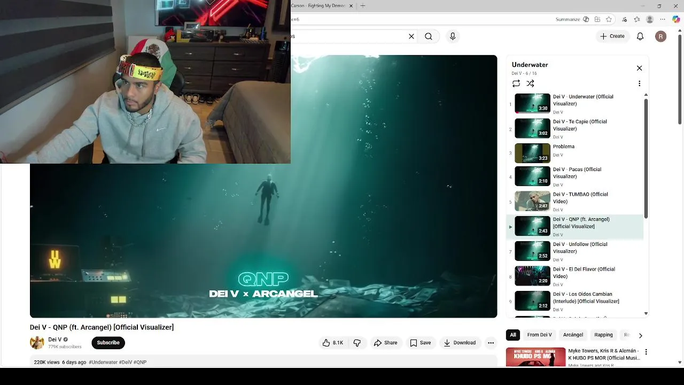Open browser Settings and more menu
The width and height of the screenshot is (684, 385).
coord(663,19)
